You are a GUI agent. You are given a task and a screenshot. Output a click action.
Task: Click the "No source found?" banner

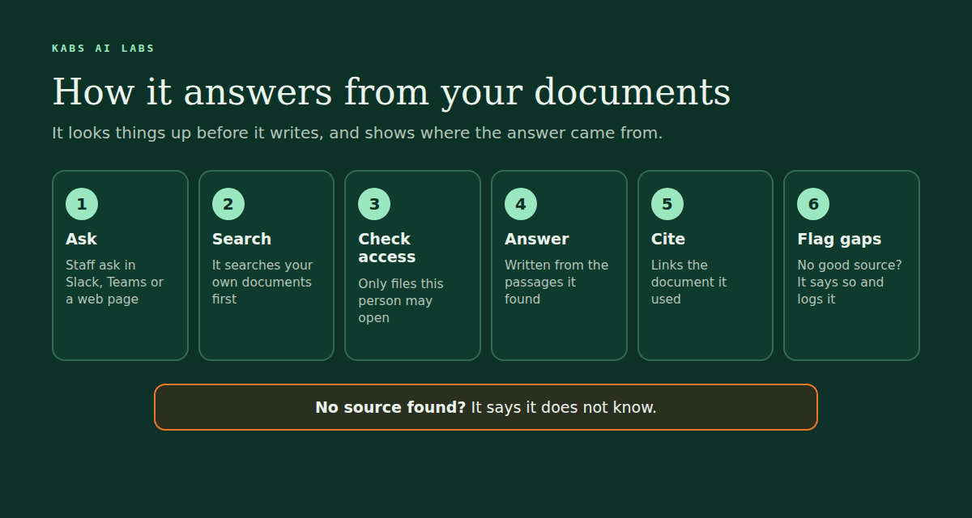coord(486,407)
